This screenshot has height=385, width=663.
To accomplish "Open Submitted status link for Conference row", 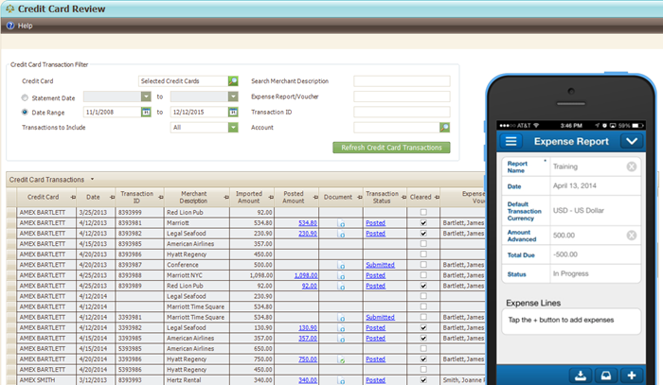I will coord(380,265).
